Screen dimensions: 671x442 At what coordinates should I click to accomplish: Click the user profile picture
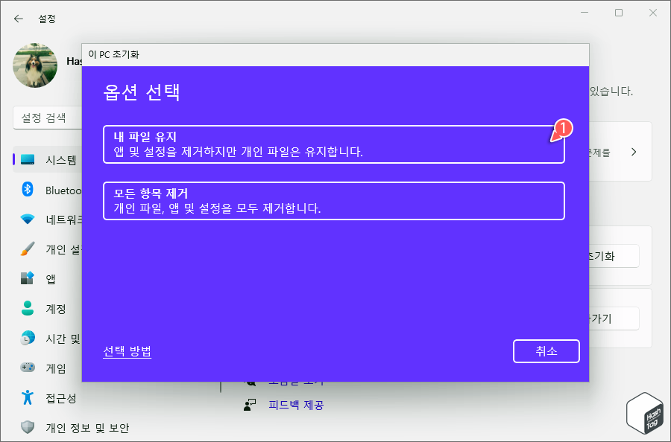[34, 66]
